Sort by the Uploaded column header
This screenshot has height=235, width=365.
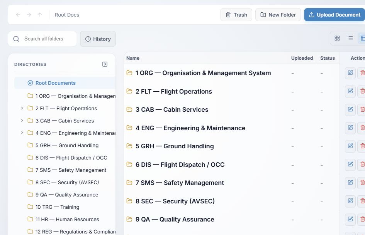tap(302, 58)
